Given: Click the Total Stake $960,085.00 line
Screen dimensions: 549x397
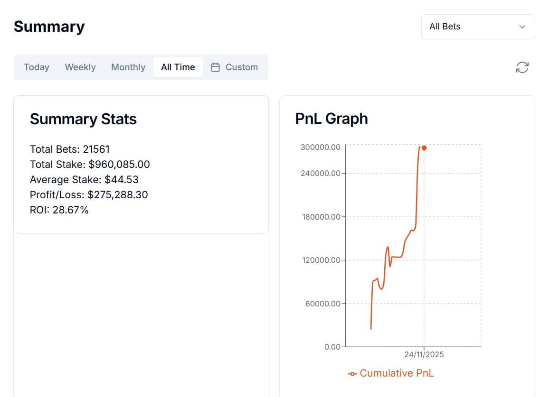Looking at the screenshot, I should (90, 165).
